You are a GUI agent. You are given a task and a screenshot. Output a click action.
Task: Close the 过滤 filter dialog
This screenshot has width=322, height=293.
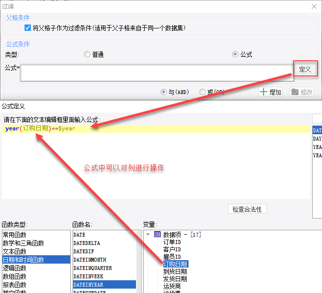pos(314,6)
